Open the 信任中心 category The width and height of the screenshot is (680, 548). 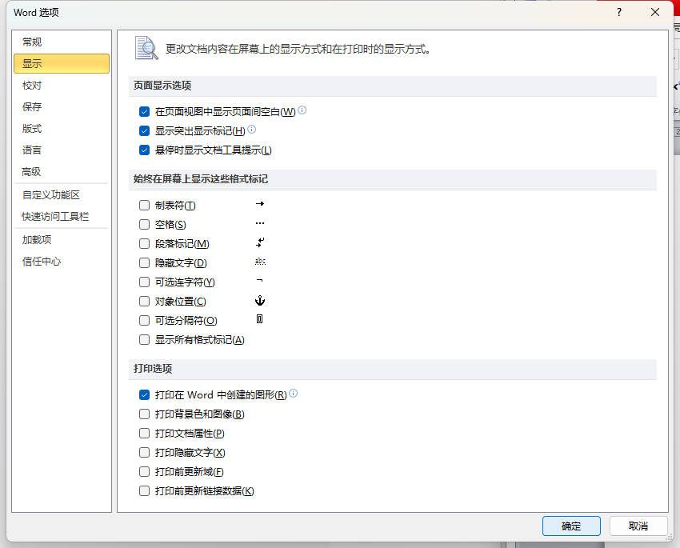point(62,262)
